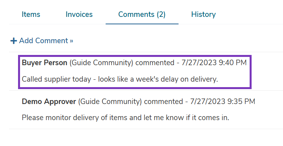Click the Demo Approver author name

pos(49,101)
